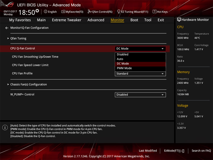Click CPU frequency value 3600 MHz

click(x=183, y=38)
